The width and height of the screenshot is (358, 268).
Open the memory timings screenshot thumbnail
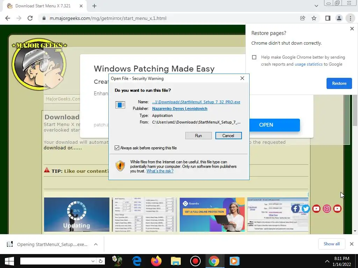click(144, 215)
